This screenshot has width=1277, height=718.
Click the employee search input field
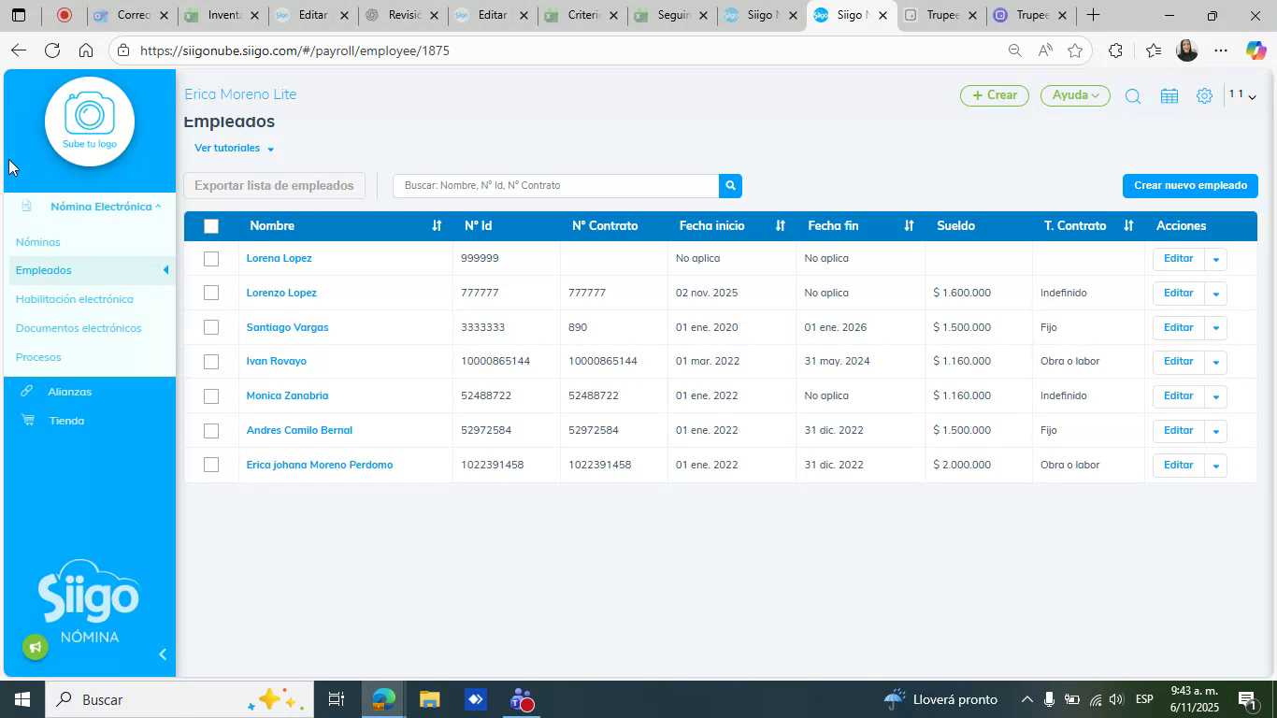pos(556,185)
